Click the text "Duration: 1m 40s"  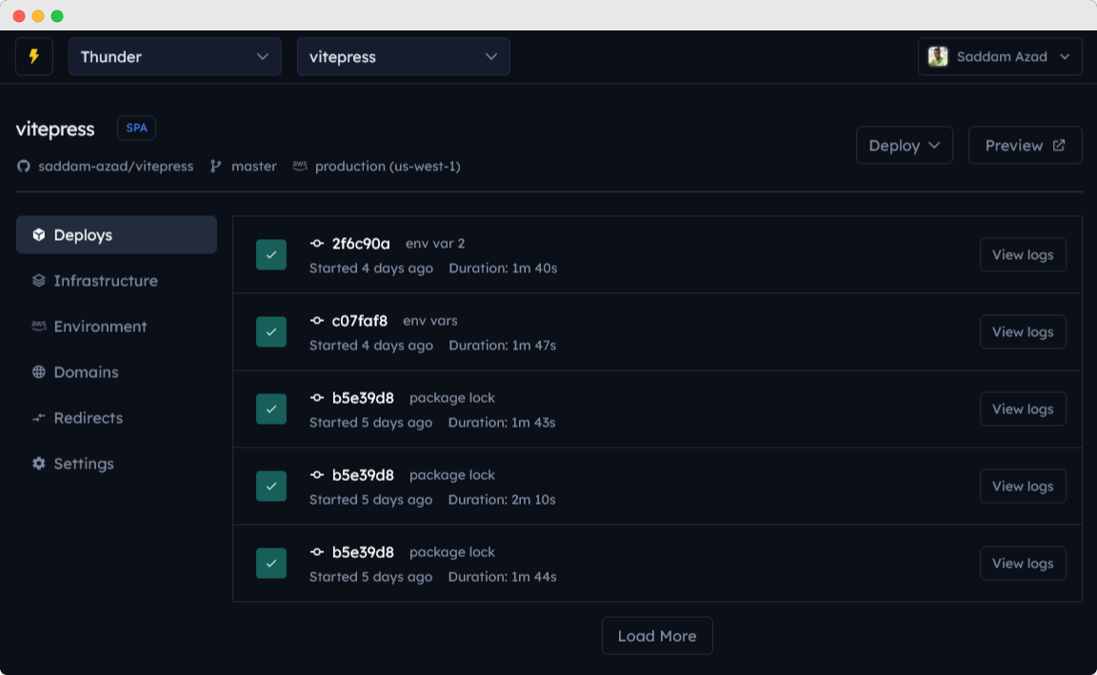pos(503,268)
